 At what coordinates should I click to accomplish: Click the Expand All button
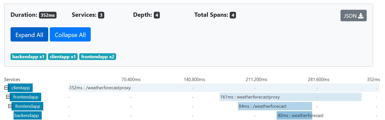[x=29, y=34]
